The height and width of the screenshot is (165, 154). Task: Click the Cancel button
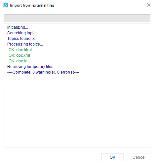(139, 157)
